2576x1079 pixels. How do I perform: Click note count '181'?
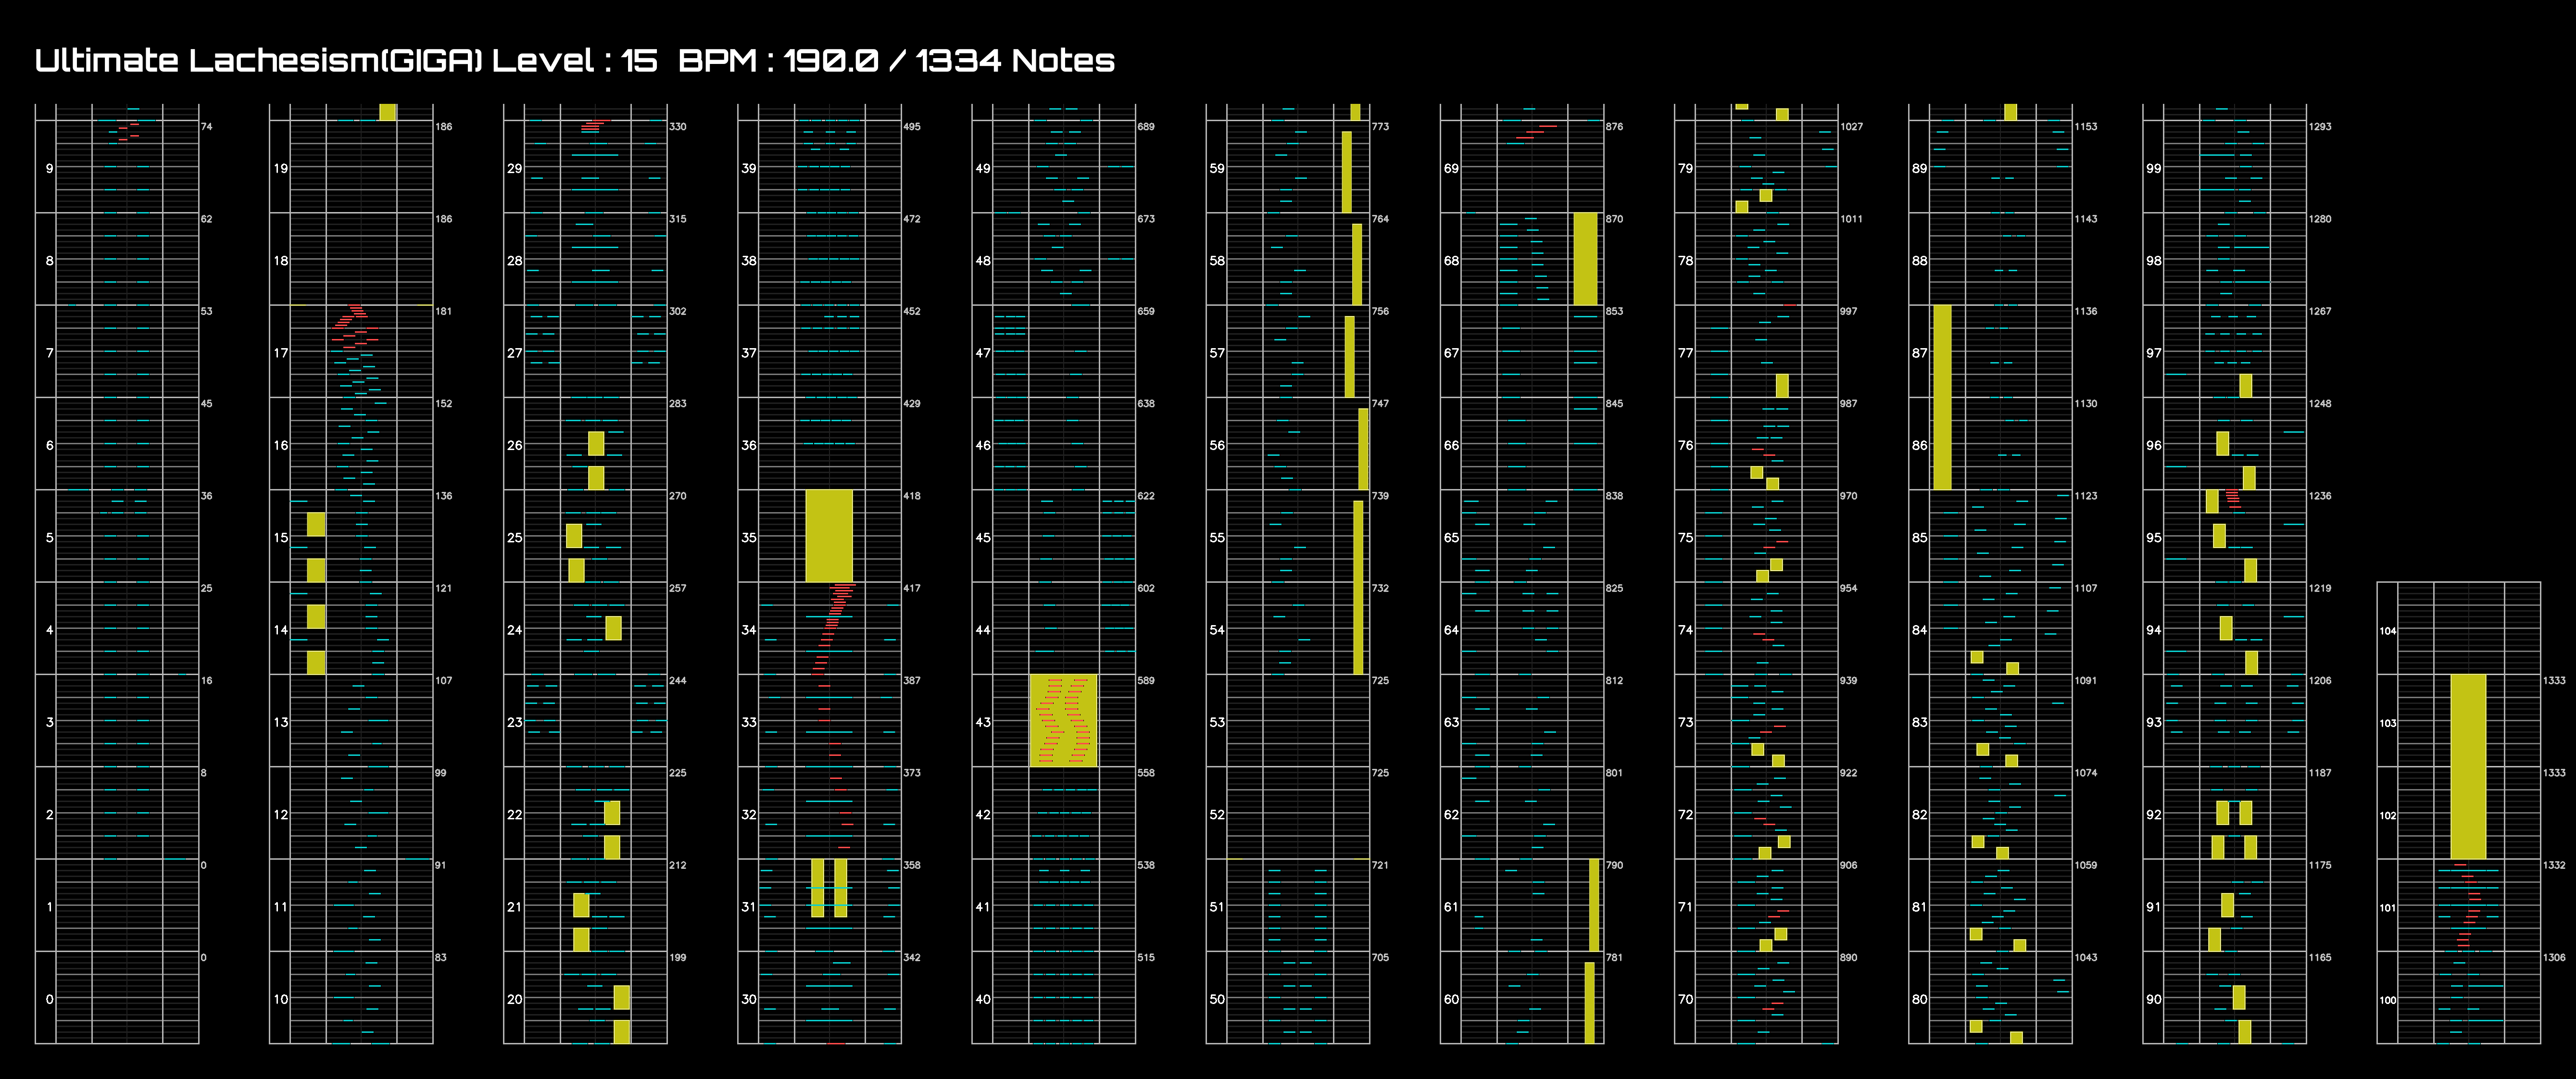click(443, 311)
